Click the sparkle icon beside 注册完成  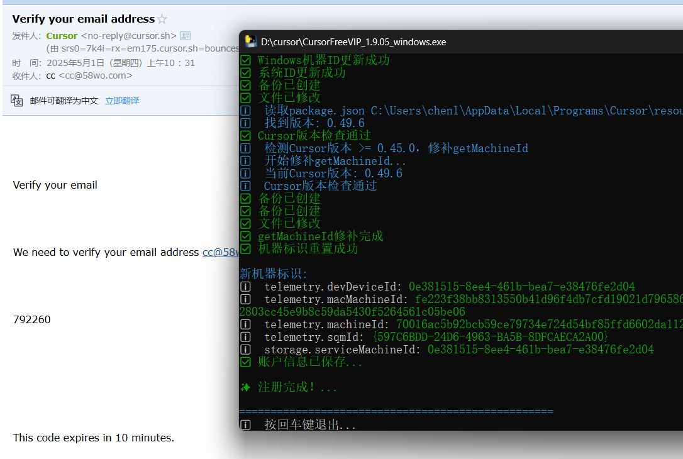[x=246, y=387]
